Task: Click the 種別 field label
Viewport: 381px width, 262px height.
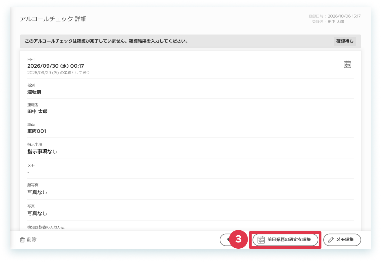Action: coord(31,85)
